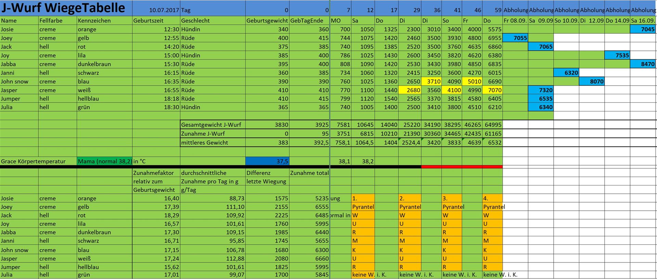Select mean weight cell '6532'

coord(493,142)
